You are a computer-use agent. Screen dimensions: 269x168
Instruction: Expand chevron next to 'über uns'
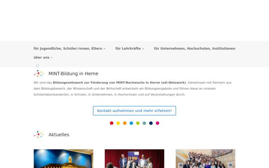click(x=52, y=58)
